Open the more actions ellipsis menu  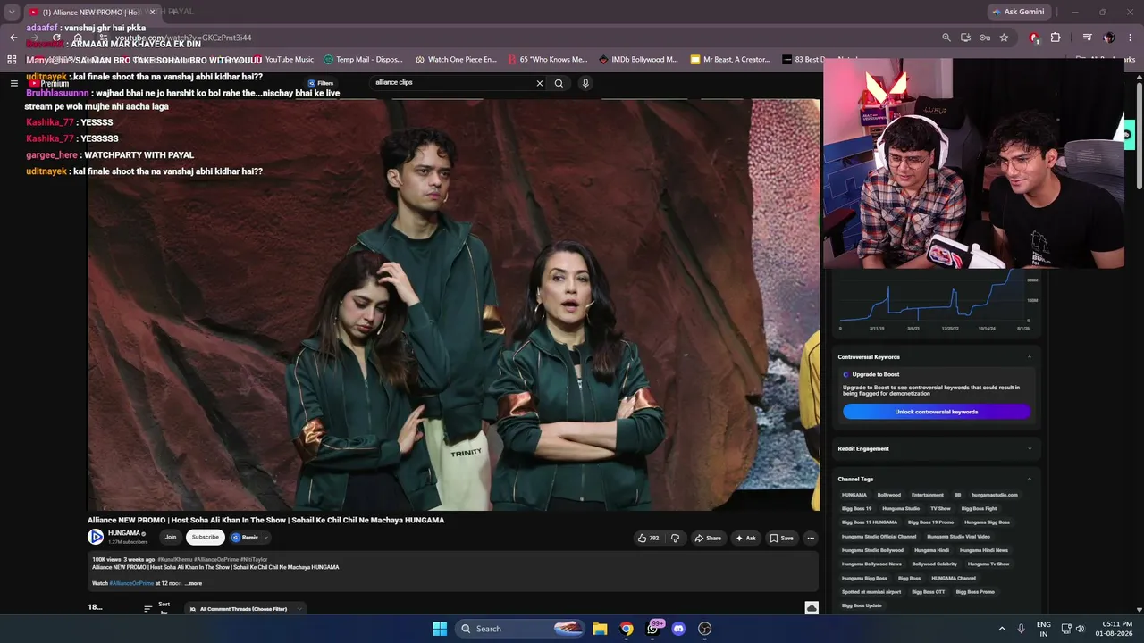(811, 538)
